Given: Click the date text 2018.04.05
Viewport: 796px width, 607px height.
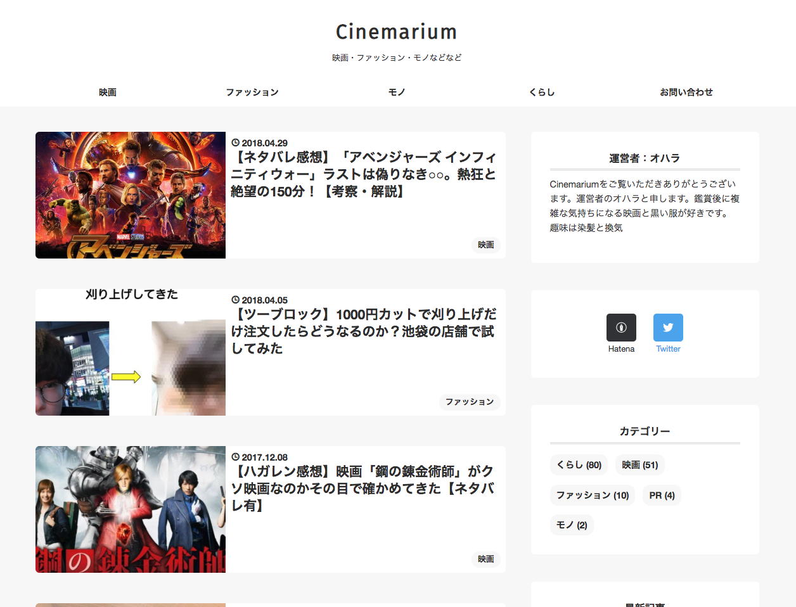Looking at the screenshot, I should (x=264, y=300).
